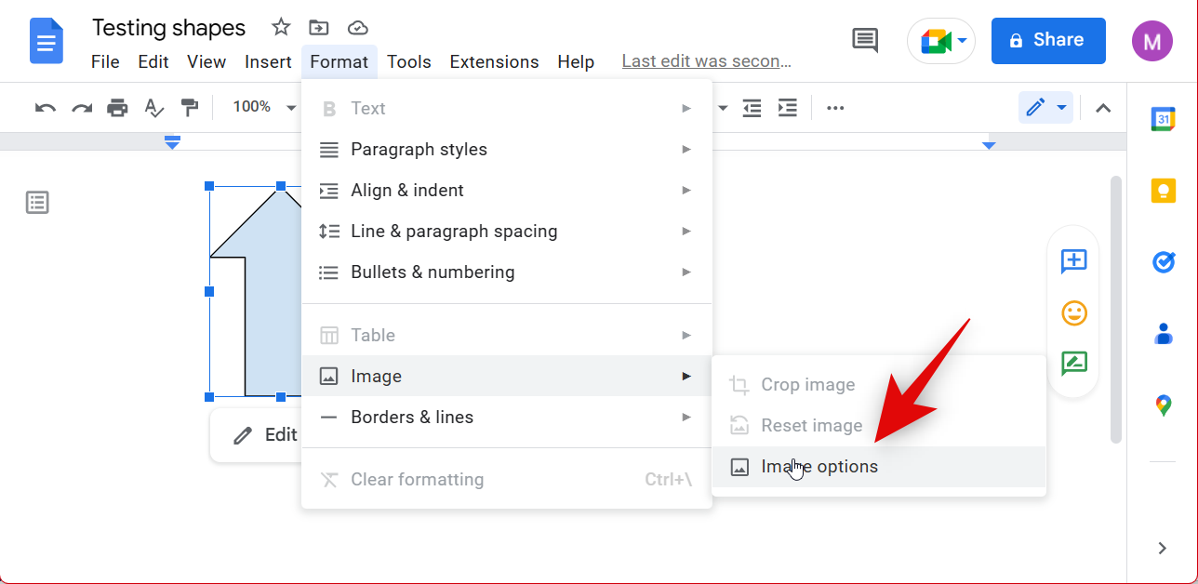Open Google Calendar side panel icon
Viewport: 1198px width, 584px height.
(x=1163, y=119)
